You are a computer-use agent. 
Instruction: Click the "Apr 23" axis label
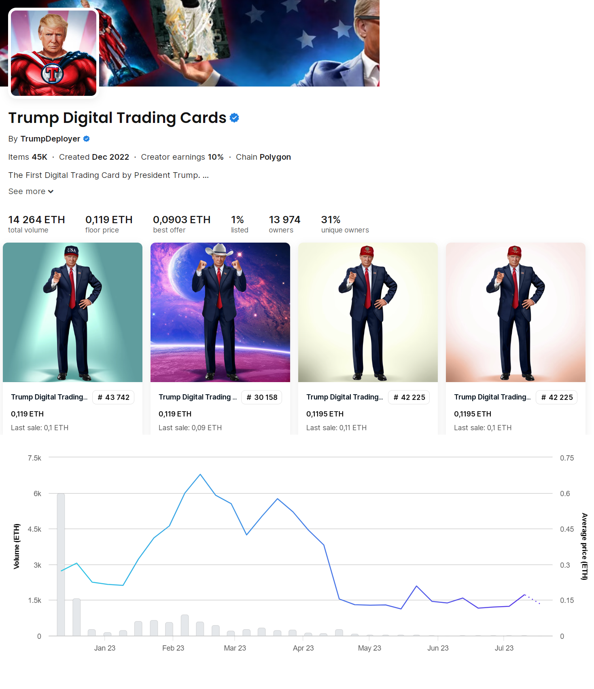(x=303, y=648)
